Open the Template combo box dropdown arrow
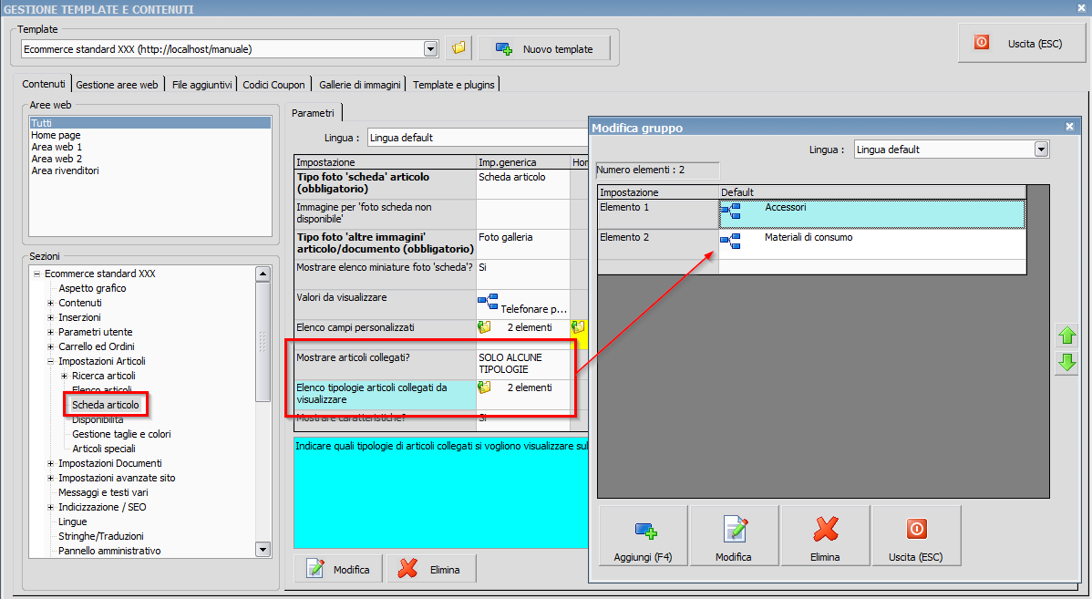 [x=430, y=48]
